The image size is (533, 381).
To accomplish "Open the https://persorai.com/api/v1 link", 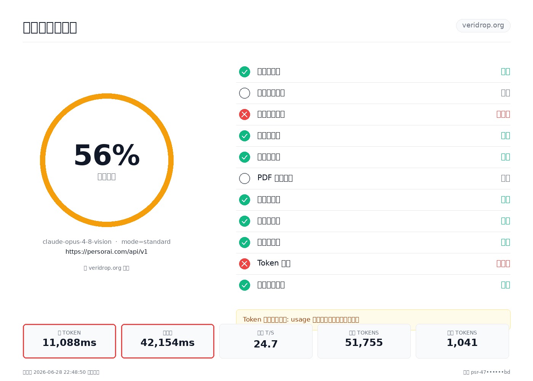I will (107, 251).
